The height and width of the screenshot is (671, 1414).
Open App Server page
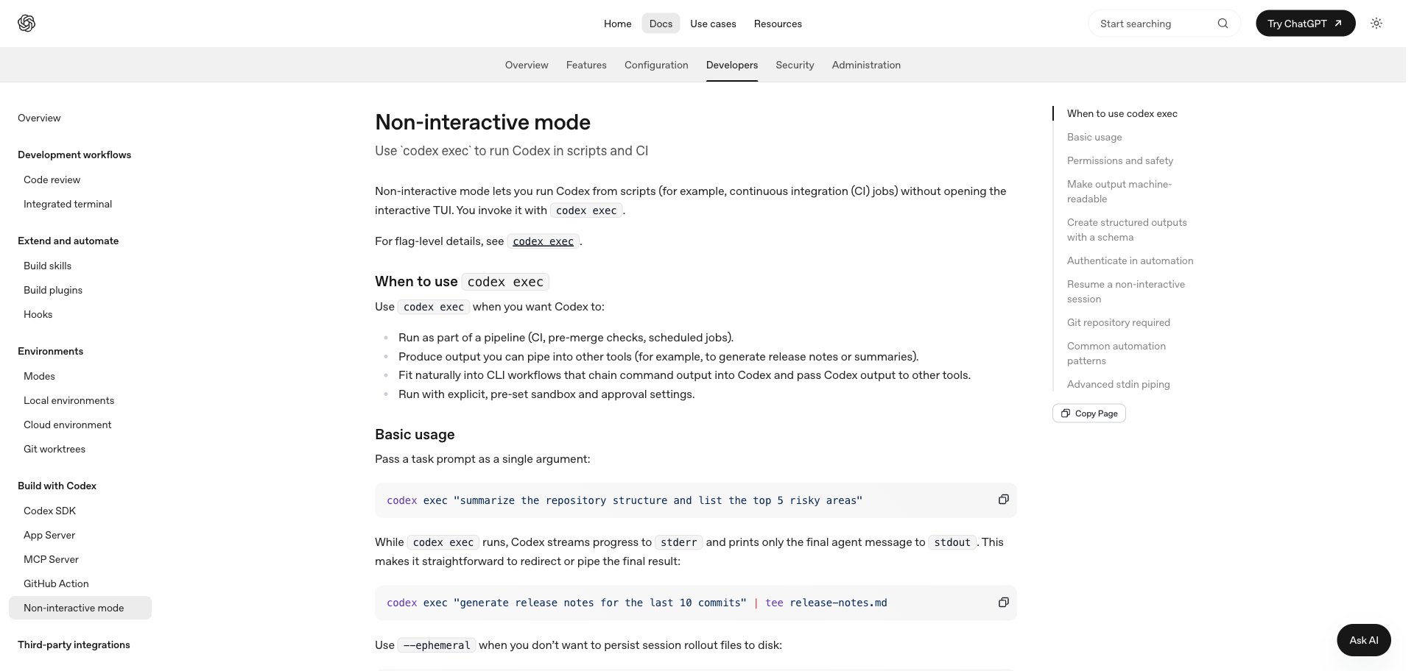[x=49, y=535]
